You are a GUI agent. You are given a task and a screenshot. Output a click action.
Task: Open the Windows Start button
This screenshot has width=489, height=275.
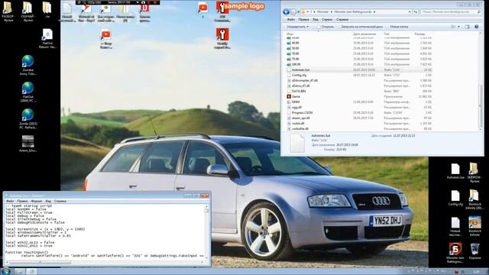click(x=5, y=271)
